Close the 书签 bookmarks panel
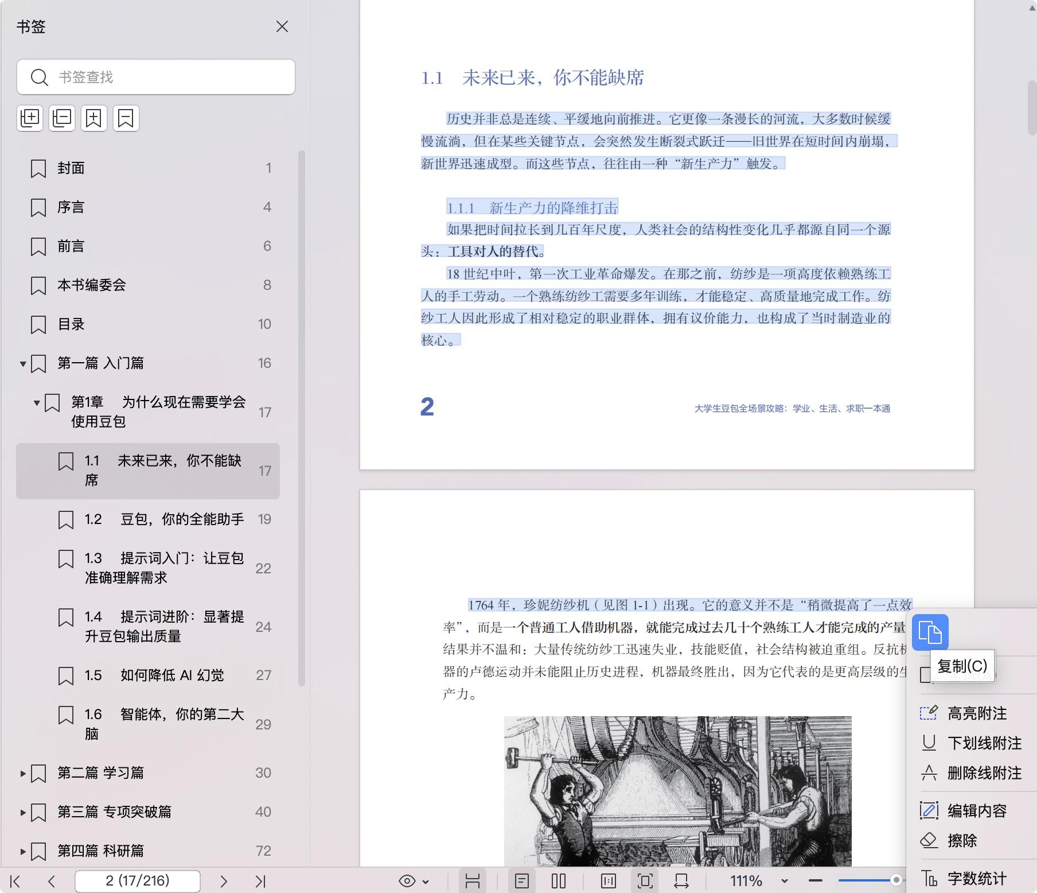1037x893 pixels. pyautogui.click(x=282, y=27)
